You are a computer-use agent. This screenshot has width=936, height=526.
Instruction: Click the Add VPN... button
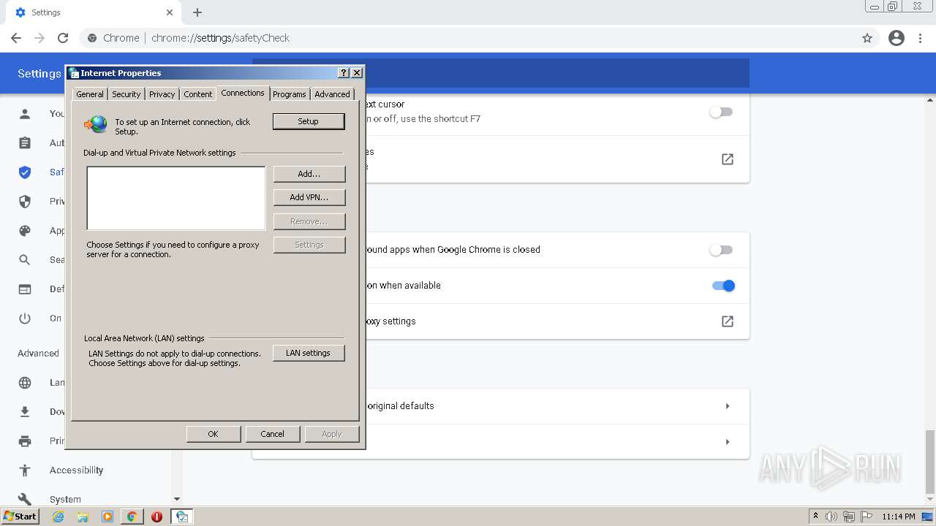pyautogui.click(x=309, y=197)
